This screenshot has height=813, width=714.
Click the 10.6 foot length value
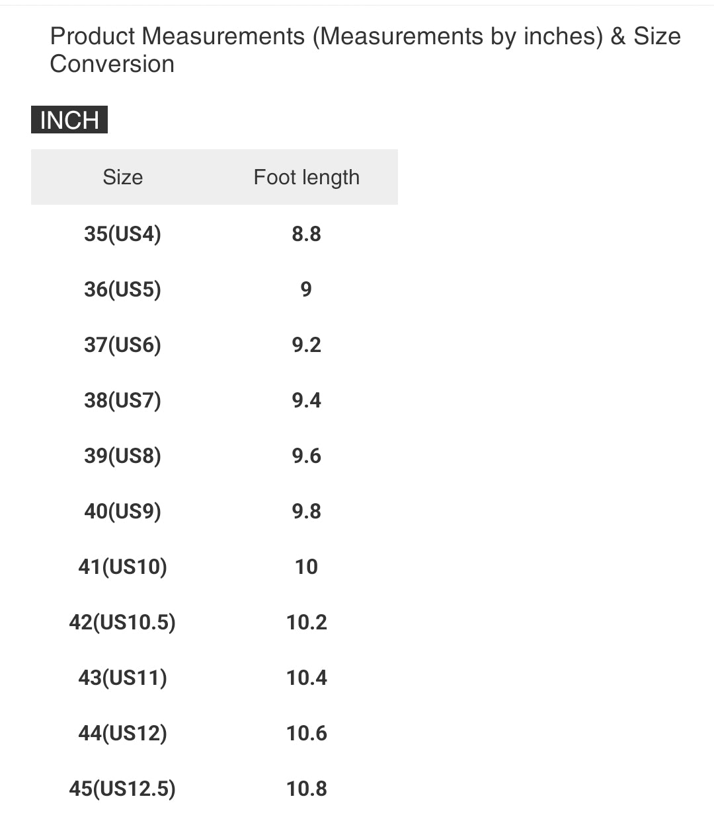tap(306, 733)
